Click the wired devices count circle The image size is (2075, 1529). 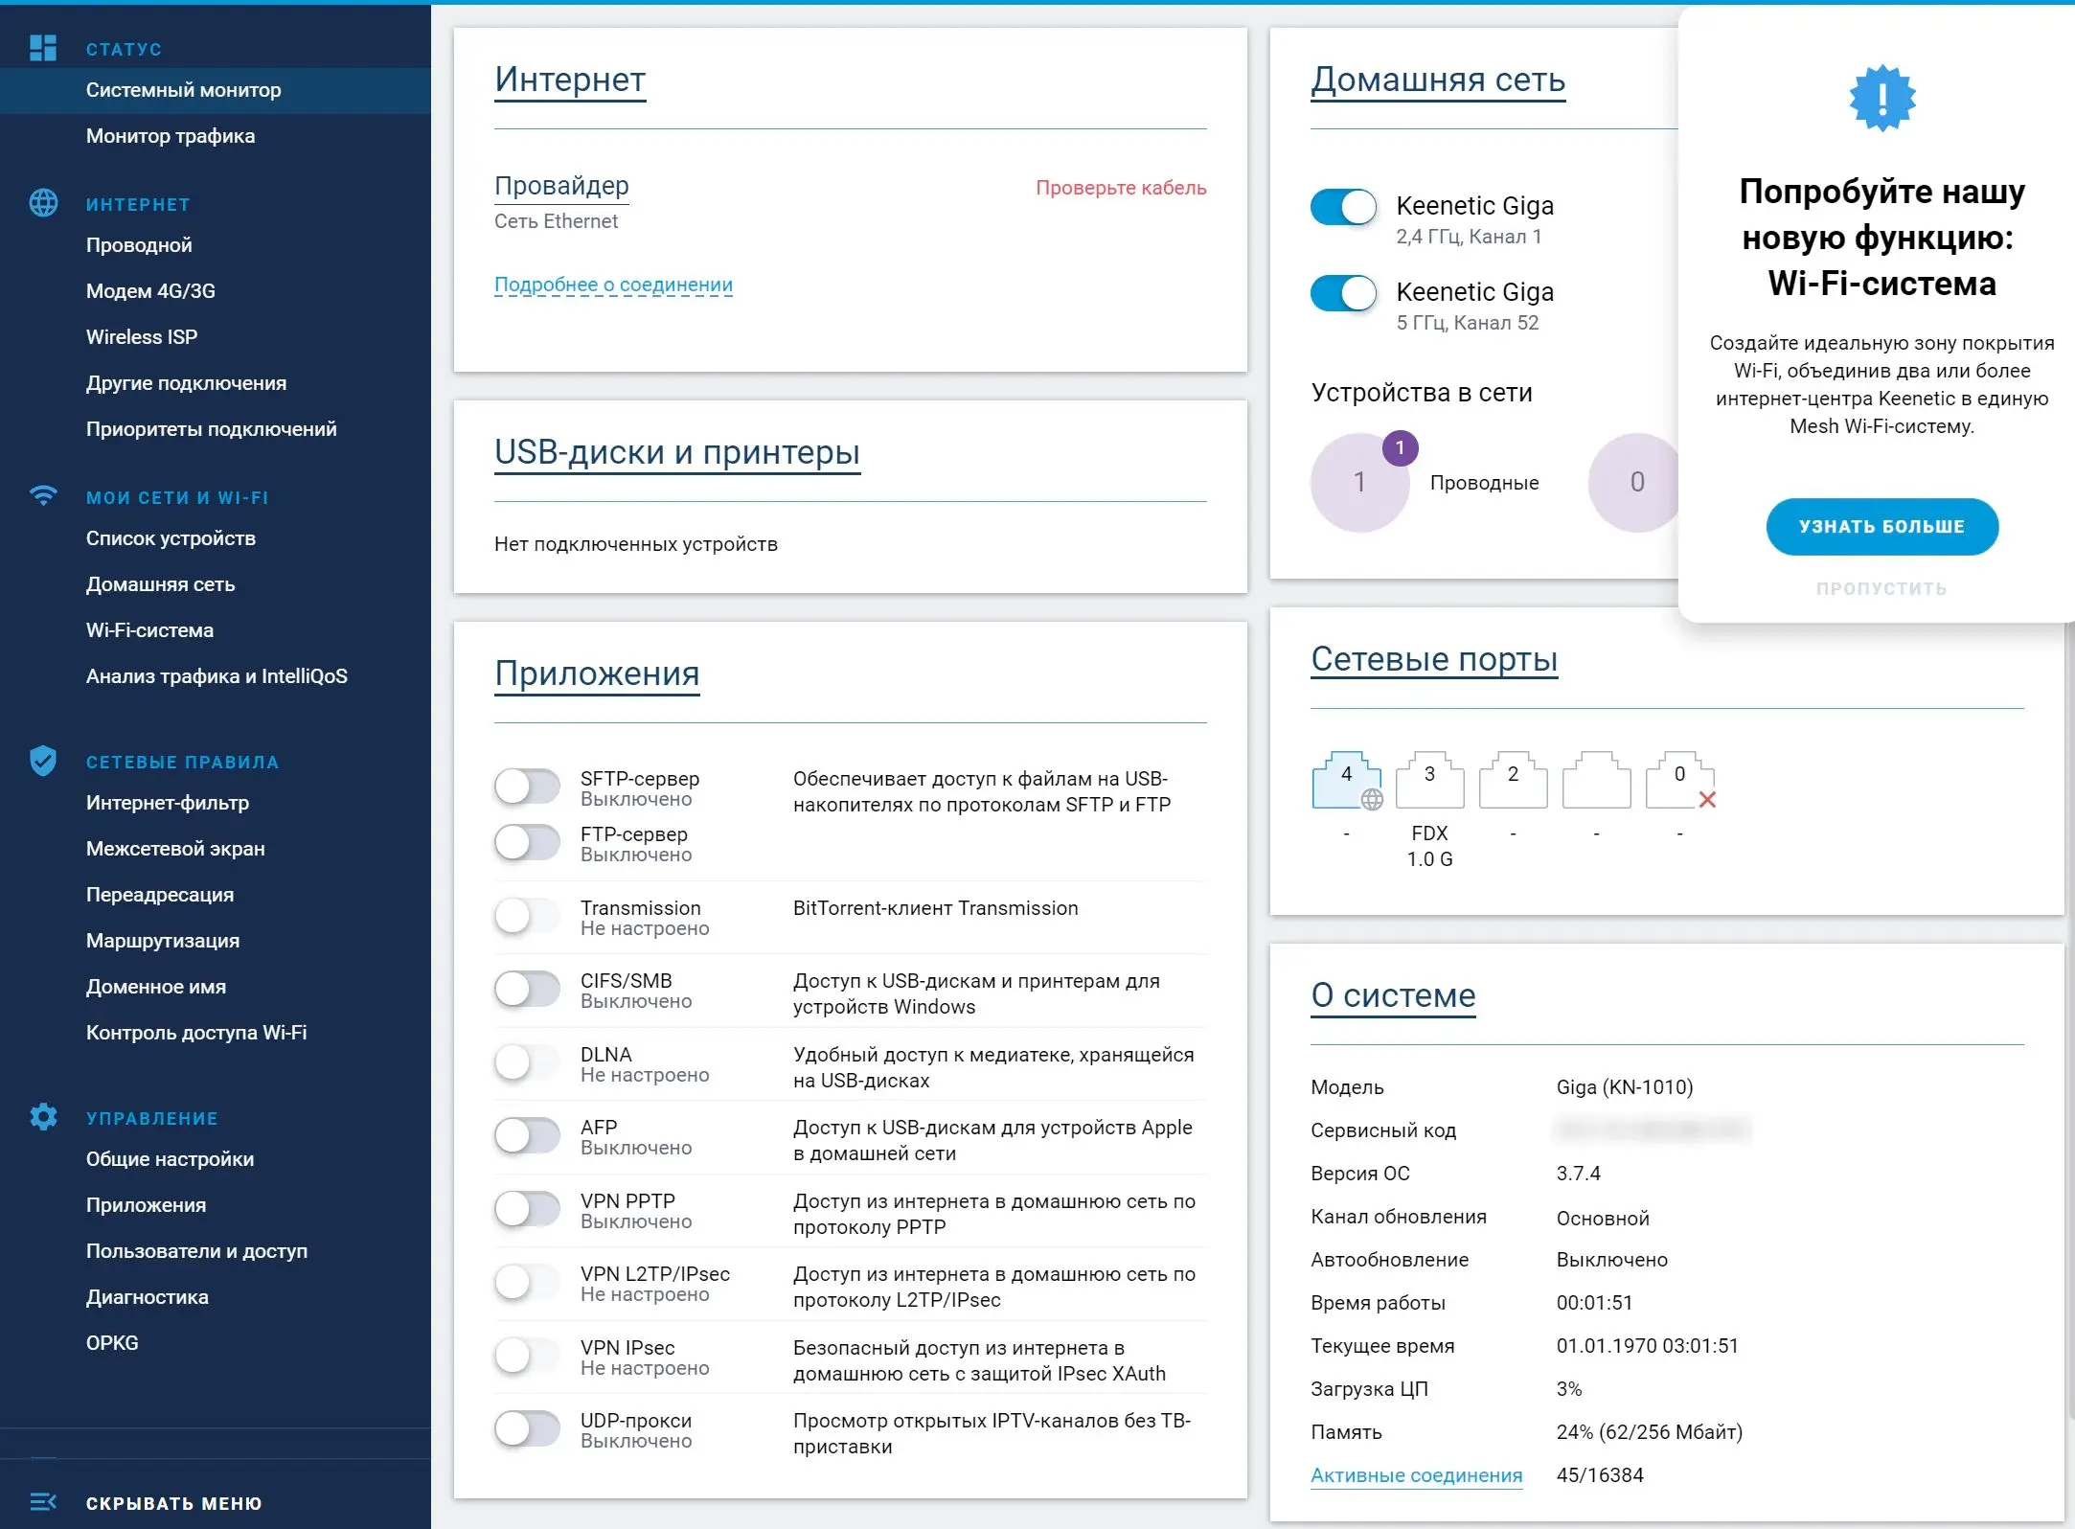pyautogui.click(x=1359, y=482)
